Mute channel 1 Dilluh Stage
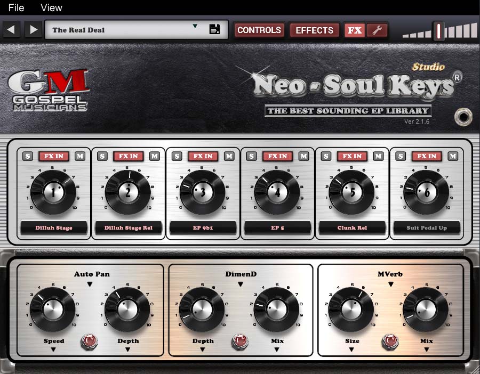The image size is (480, 374). pos(80,156)
